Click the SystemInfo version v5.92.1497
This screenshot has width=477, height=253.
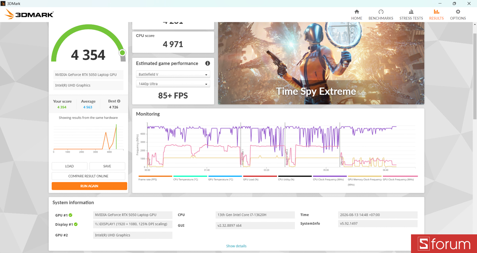(378, 224)
